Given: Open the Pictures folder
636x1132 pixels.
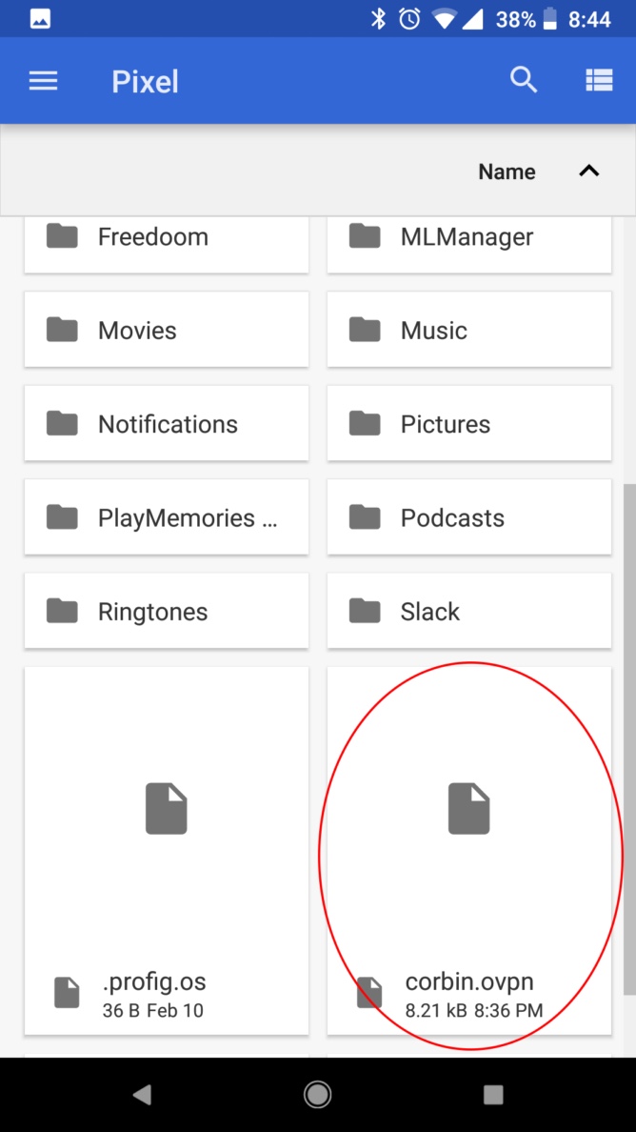Looking at the screenshot, I should point(468,424).
